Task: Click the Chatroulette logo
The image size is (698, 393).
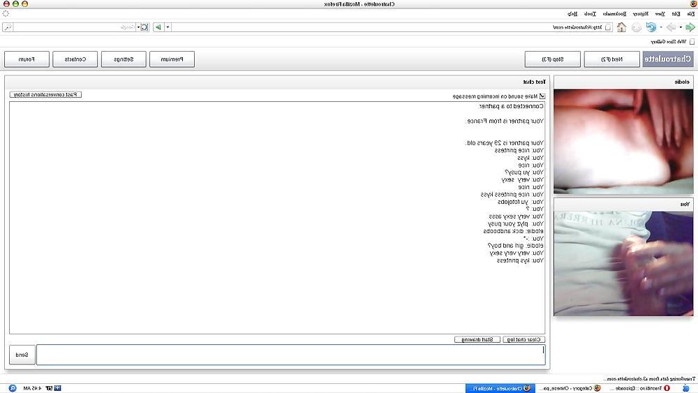Action: [x=668, y=59]
